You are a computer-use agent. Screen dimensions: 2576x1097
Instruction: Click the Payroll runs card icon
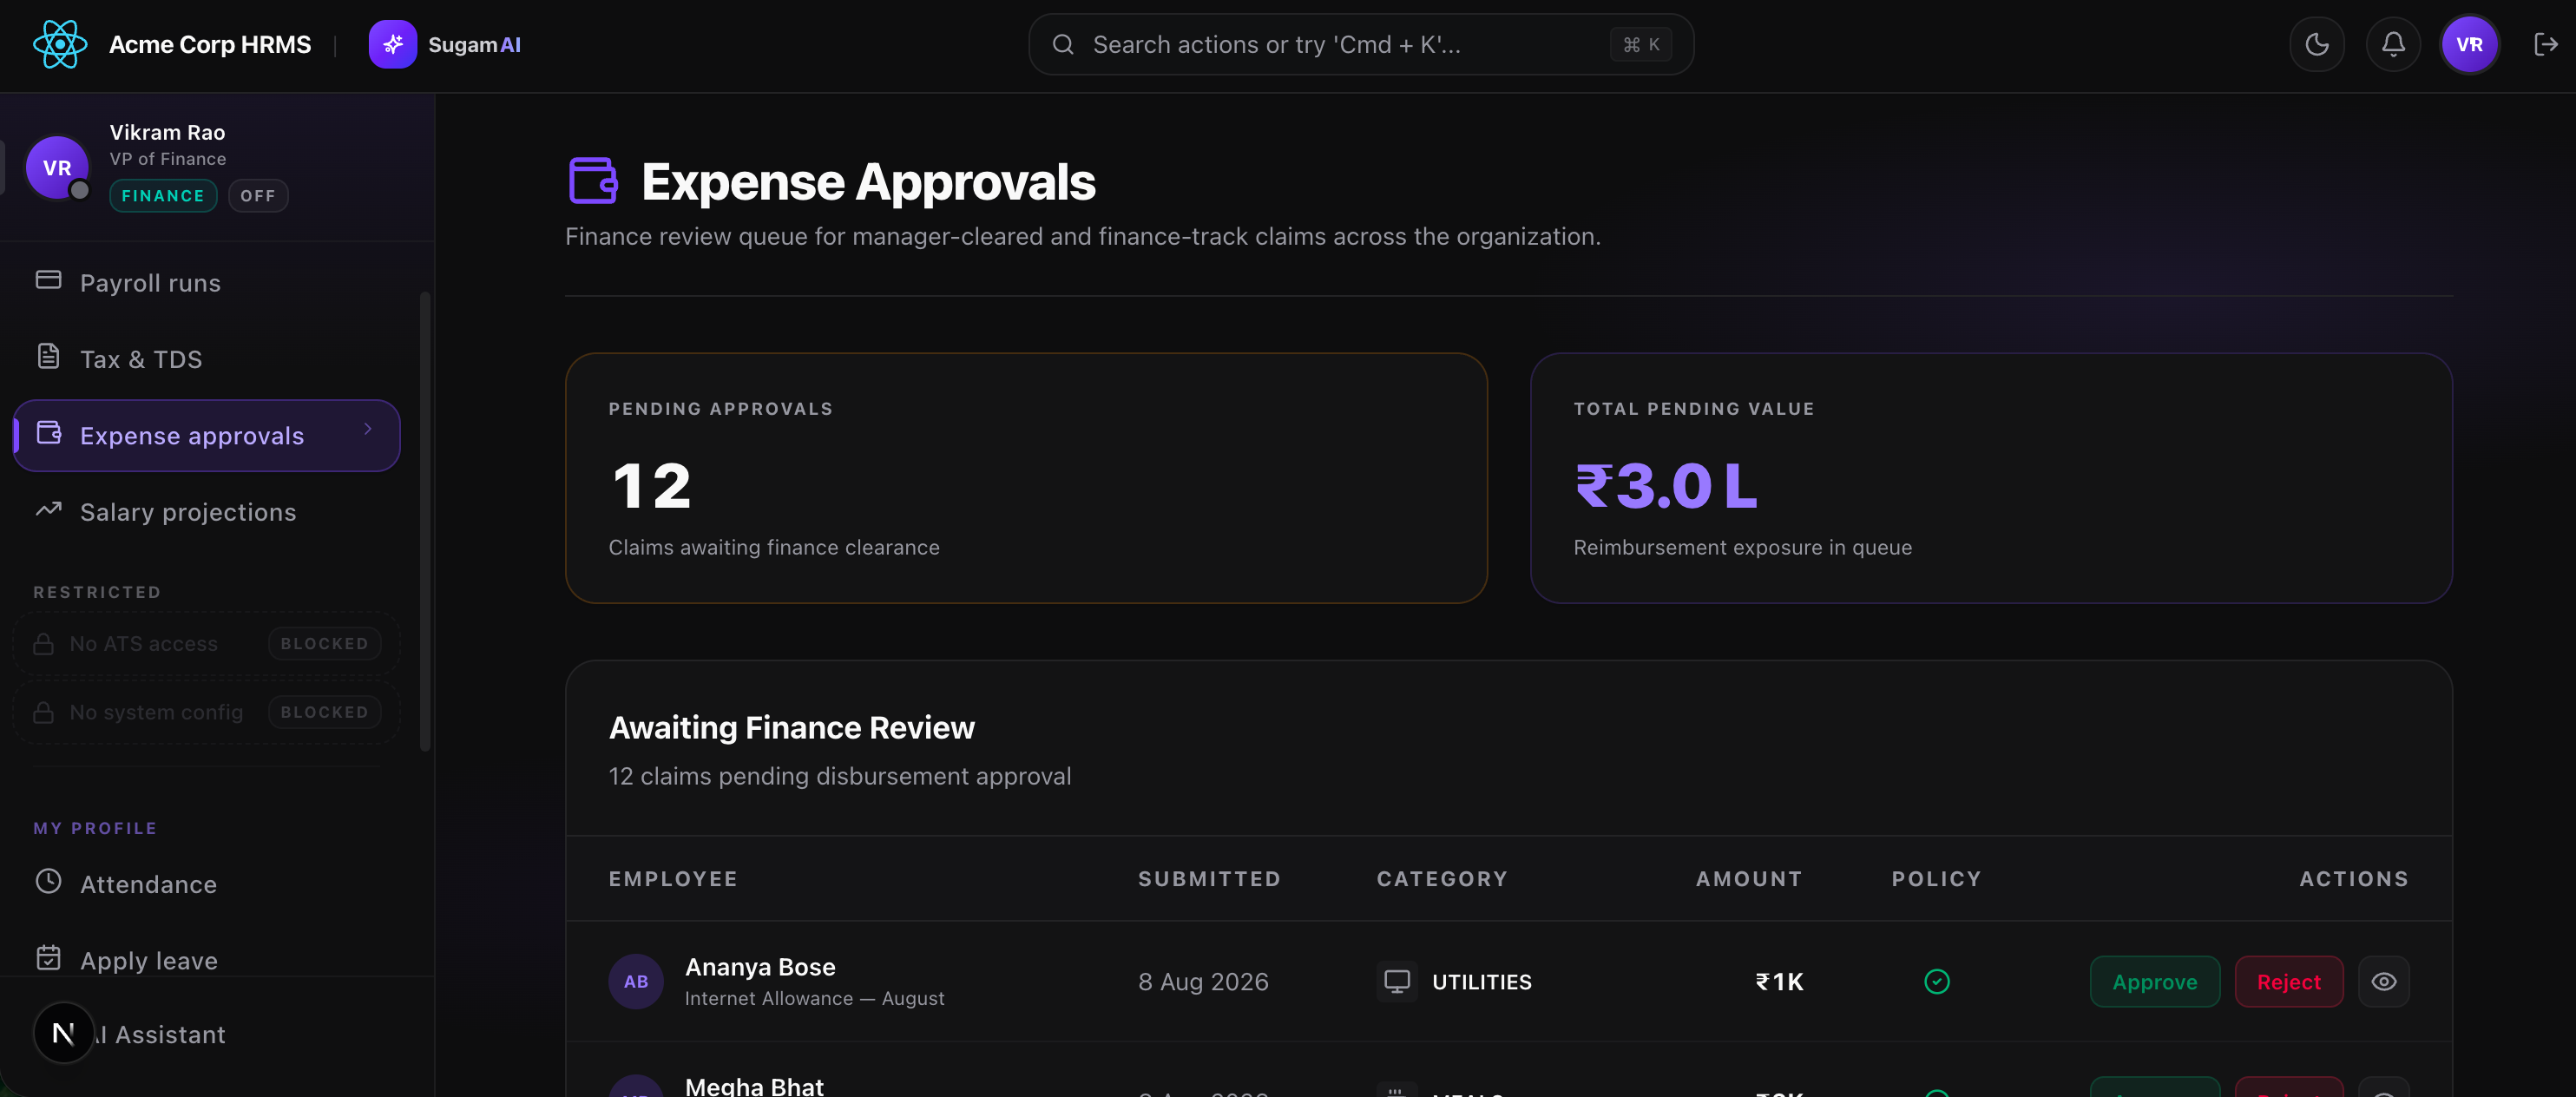[x=48, y=280]
